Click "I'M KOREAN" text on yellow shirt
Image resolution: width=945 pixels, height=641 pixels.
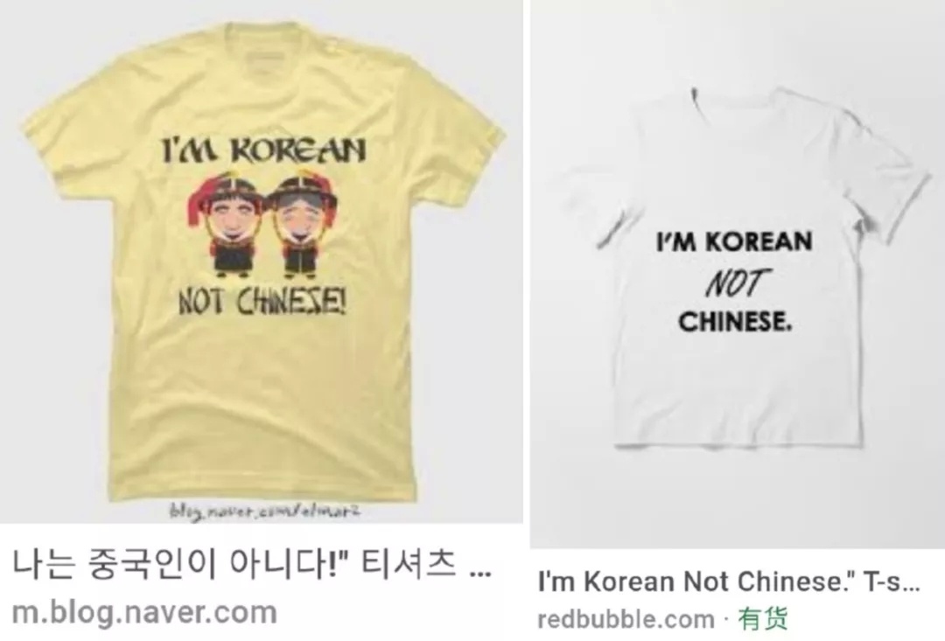[262, 150]
